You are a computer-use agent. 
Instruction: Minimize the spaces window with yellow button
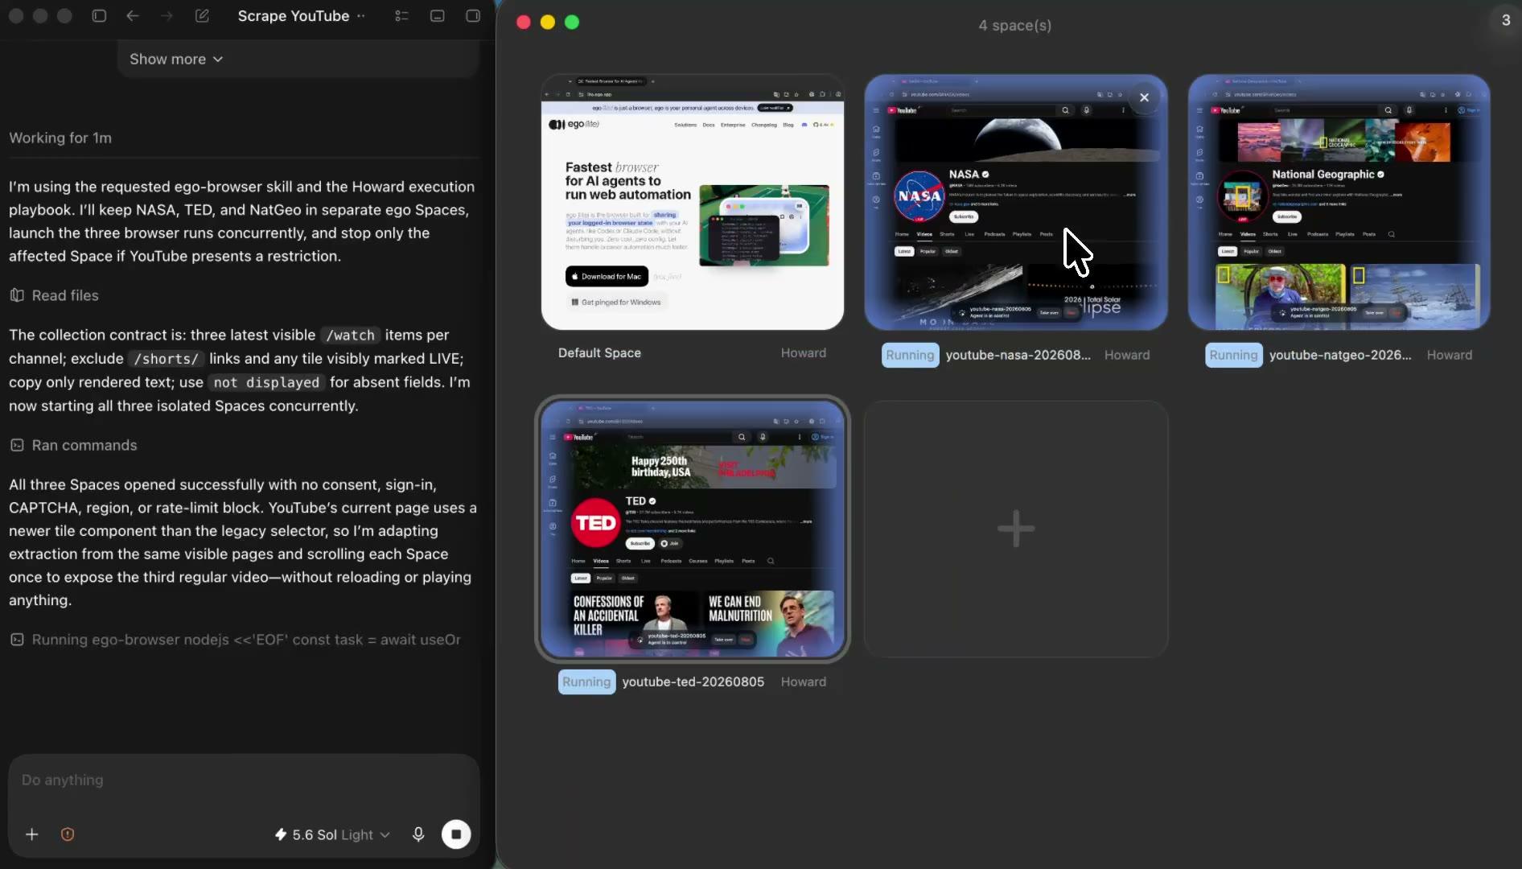[548, 23]
